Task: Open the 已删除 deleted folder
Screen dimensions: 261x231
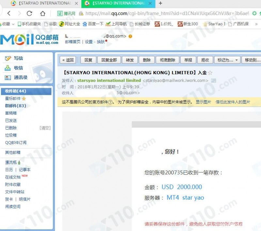Action: tap(11, 128)
